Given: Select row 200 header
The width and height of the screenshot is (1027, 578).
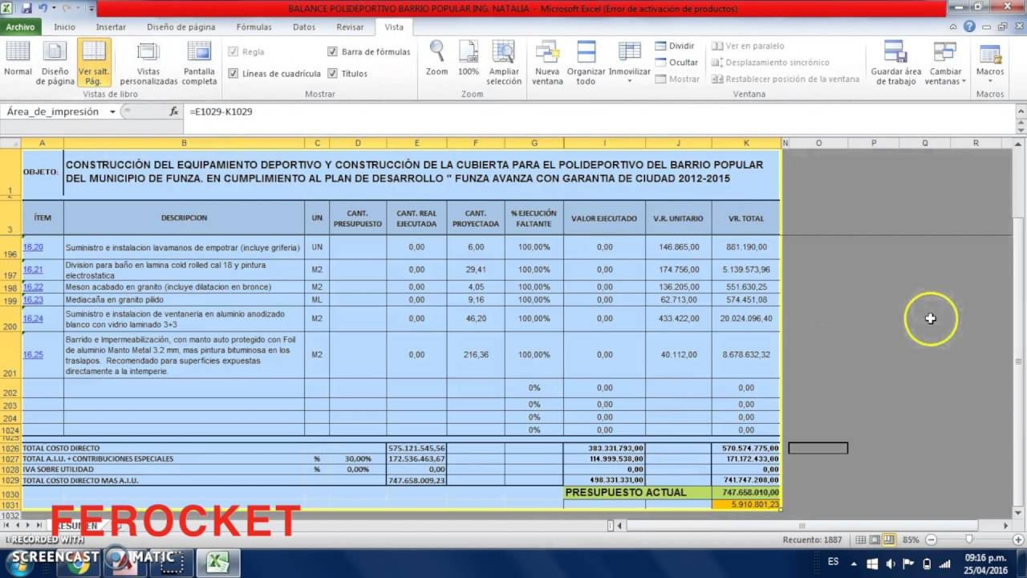Looking at the screenshot, I should pos(10,319).
